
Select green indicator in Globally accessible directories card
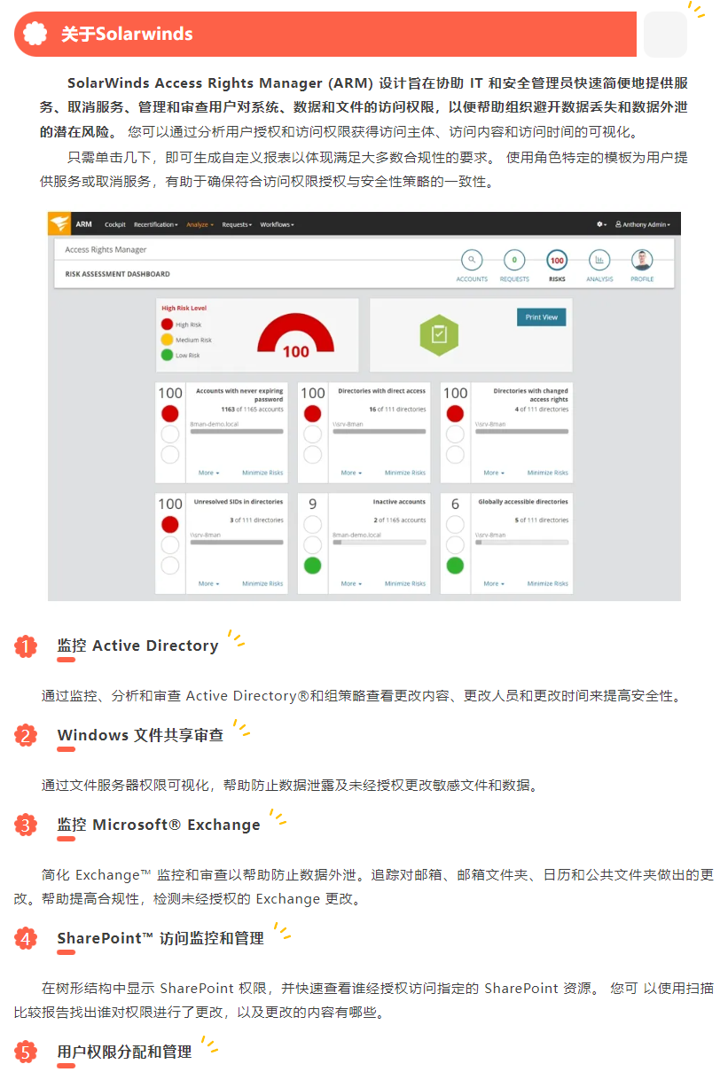(x=455, y=565)
